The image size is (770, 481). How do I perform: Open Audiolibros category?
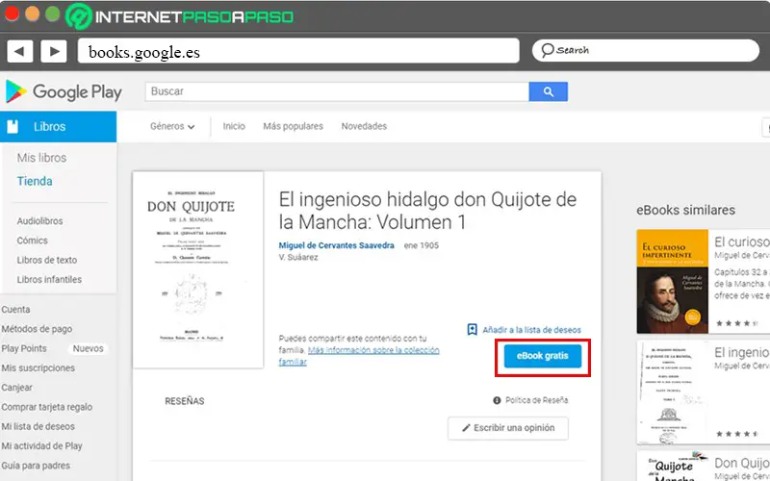[39, 221]
